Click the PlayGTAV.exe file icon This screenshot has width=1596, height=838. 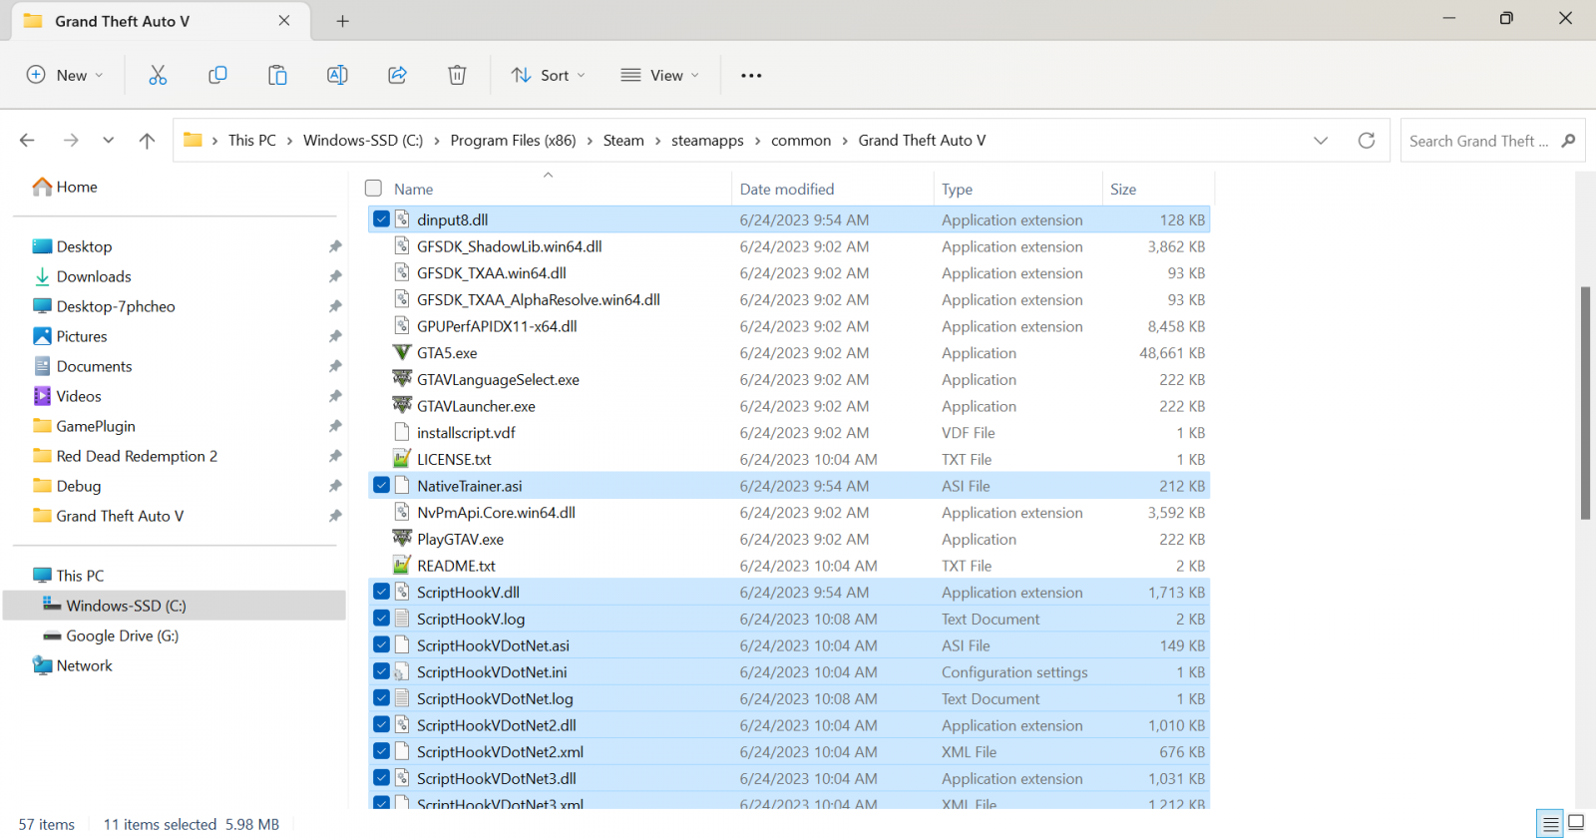point(402,539)
